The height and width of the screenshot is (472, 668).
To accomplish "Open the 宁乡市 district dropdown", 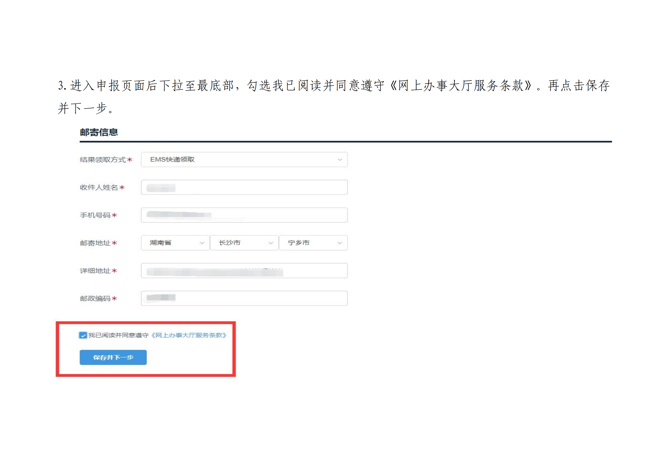I will [x=313, y=243].
